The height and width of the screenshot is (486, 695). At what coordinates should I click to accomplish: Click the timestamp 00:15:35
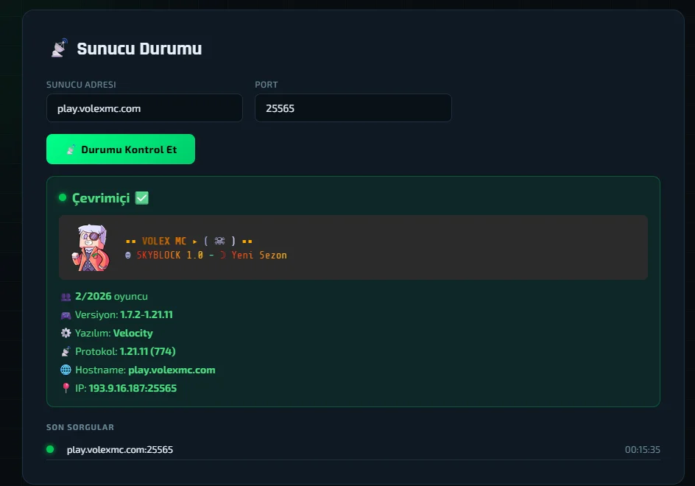tap(642, 450)
